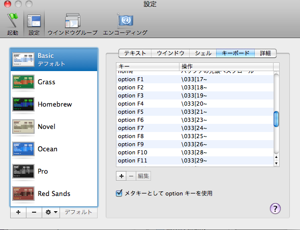The image size is (300, 230).
Task: Open the エンコーディング toolbar pane
Action: click(125, 24)
